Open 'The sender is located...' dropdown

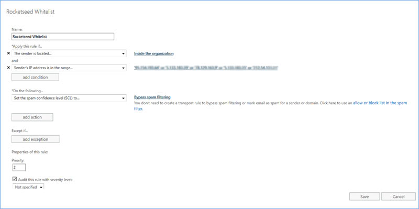pos(69,53)
